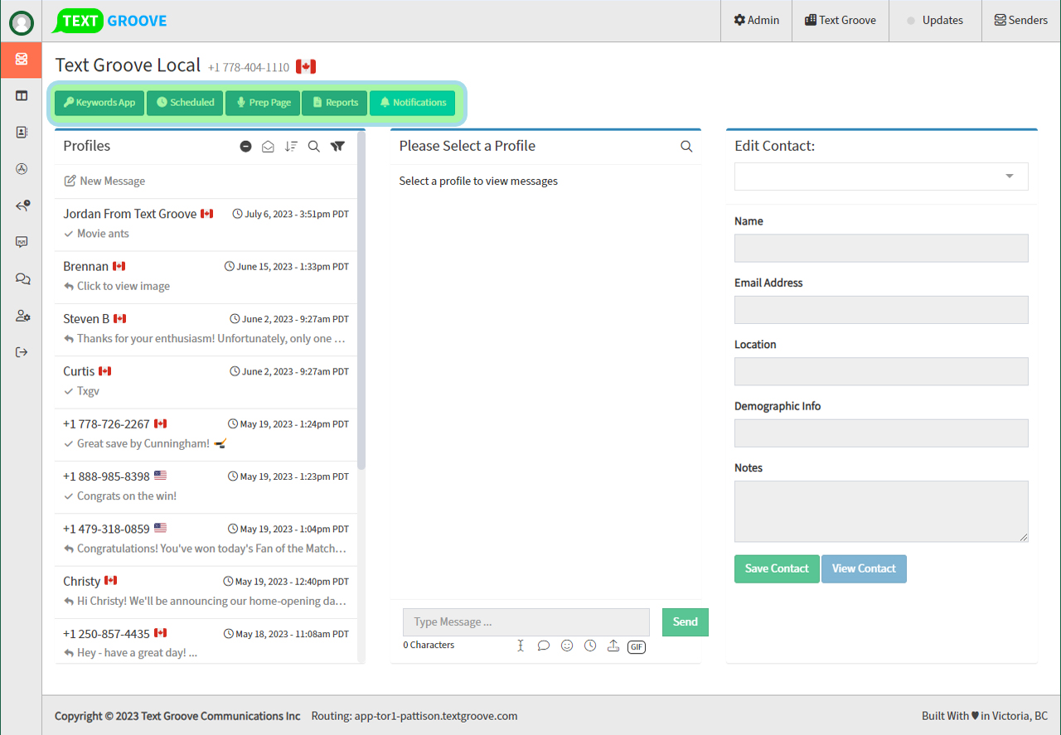Open the Christy profile

tap(206, 592)
